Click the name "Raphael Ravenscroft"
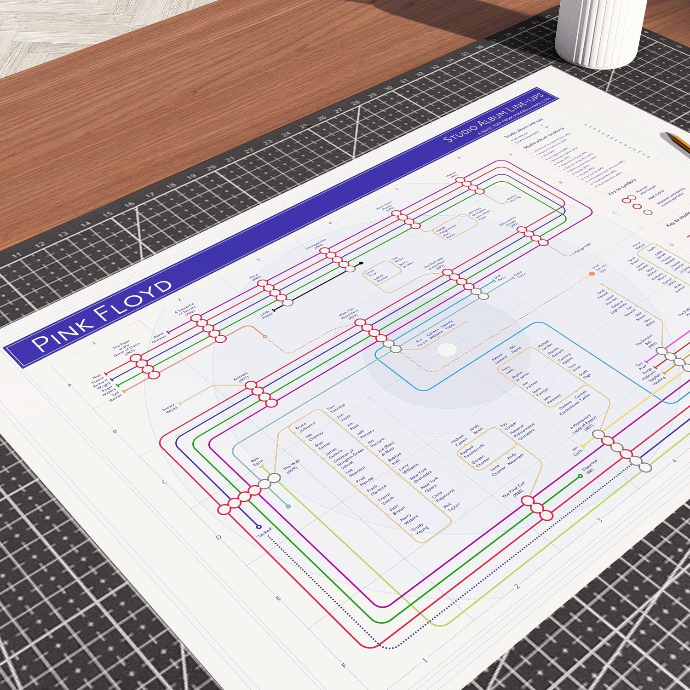 click(471, 451)
